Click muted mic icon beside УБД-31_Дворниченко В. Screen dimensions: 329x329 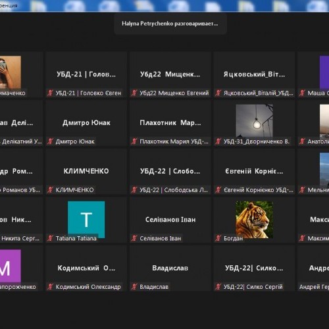click(218, 141)
